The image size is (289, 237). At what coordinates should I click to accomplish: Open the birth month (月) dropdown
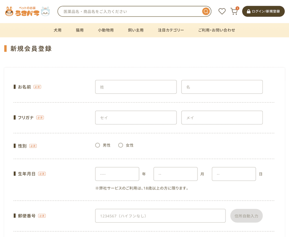click(176, 174)
